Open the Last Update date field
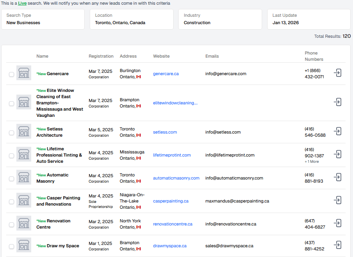The width and height of the screenshot is (353, 257). (x=309, y=19)
